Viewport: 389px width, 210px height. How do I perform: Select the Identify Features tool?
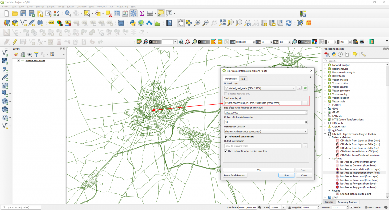pos(68,13)
